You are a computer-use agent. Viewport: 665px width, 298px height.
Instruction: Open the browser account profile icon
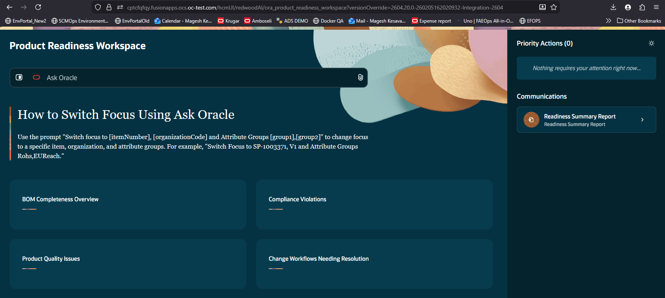[x=628, y=7]
